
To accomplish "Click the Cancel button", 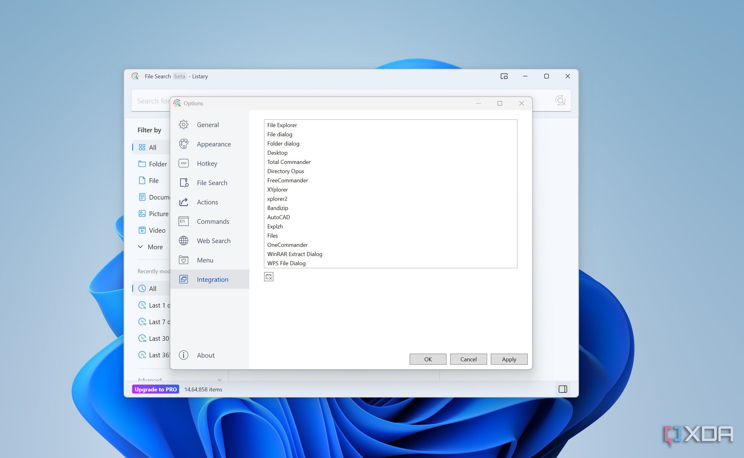I will point(468,359).
